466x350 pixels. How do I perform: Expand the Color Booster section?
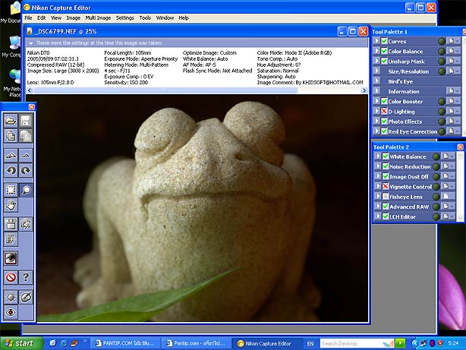376,101
